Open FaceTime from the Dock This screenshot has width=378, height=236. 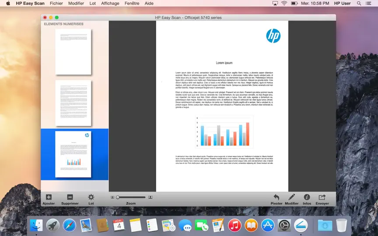coord(202,226)
